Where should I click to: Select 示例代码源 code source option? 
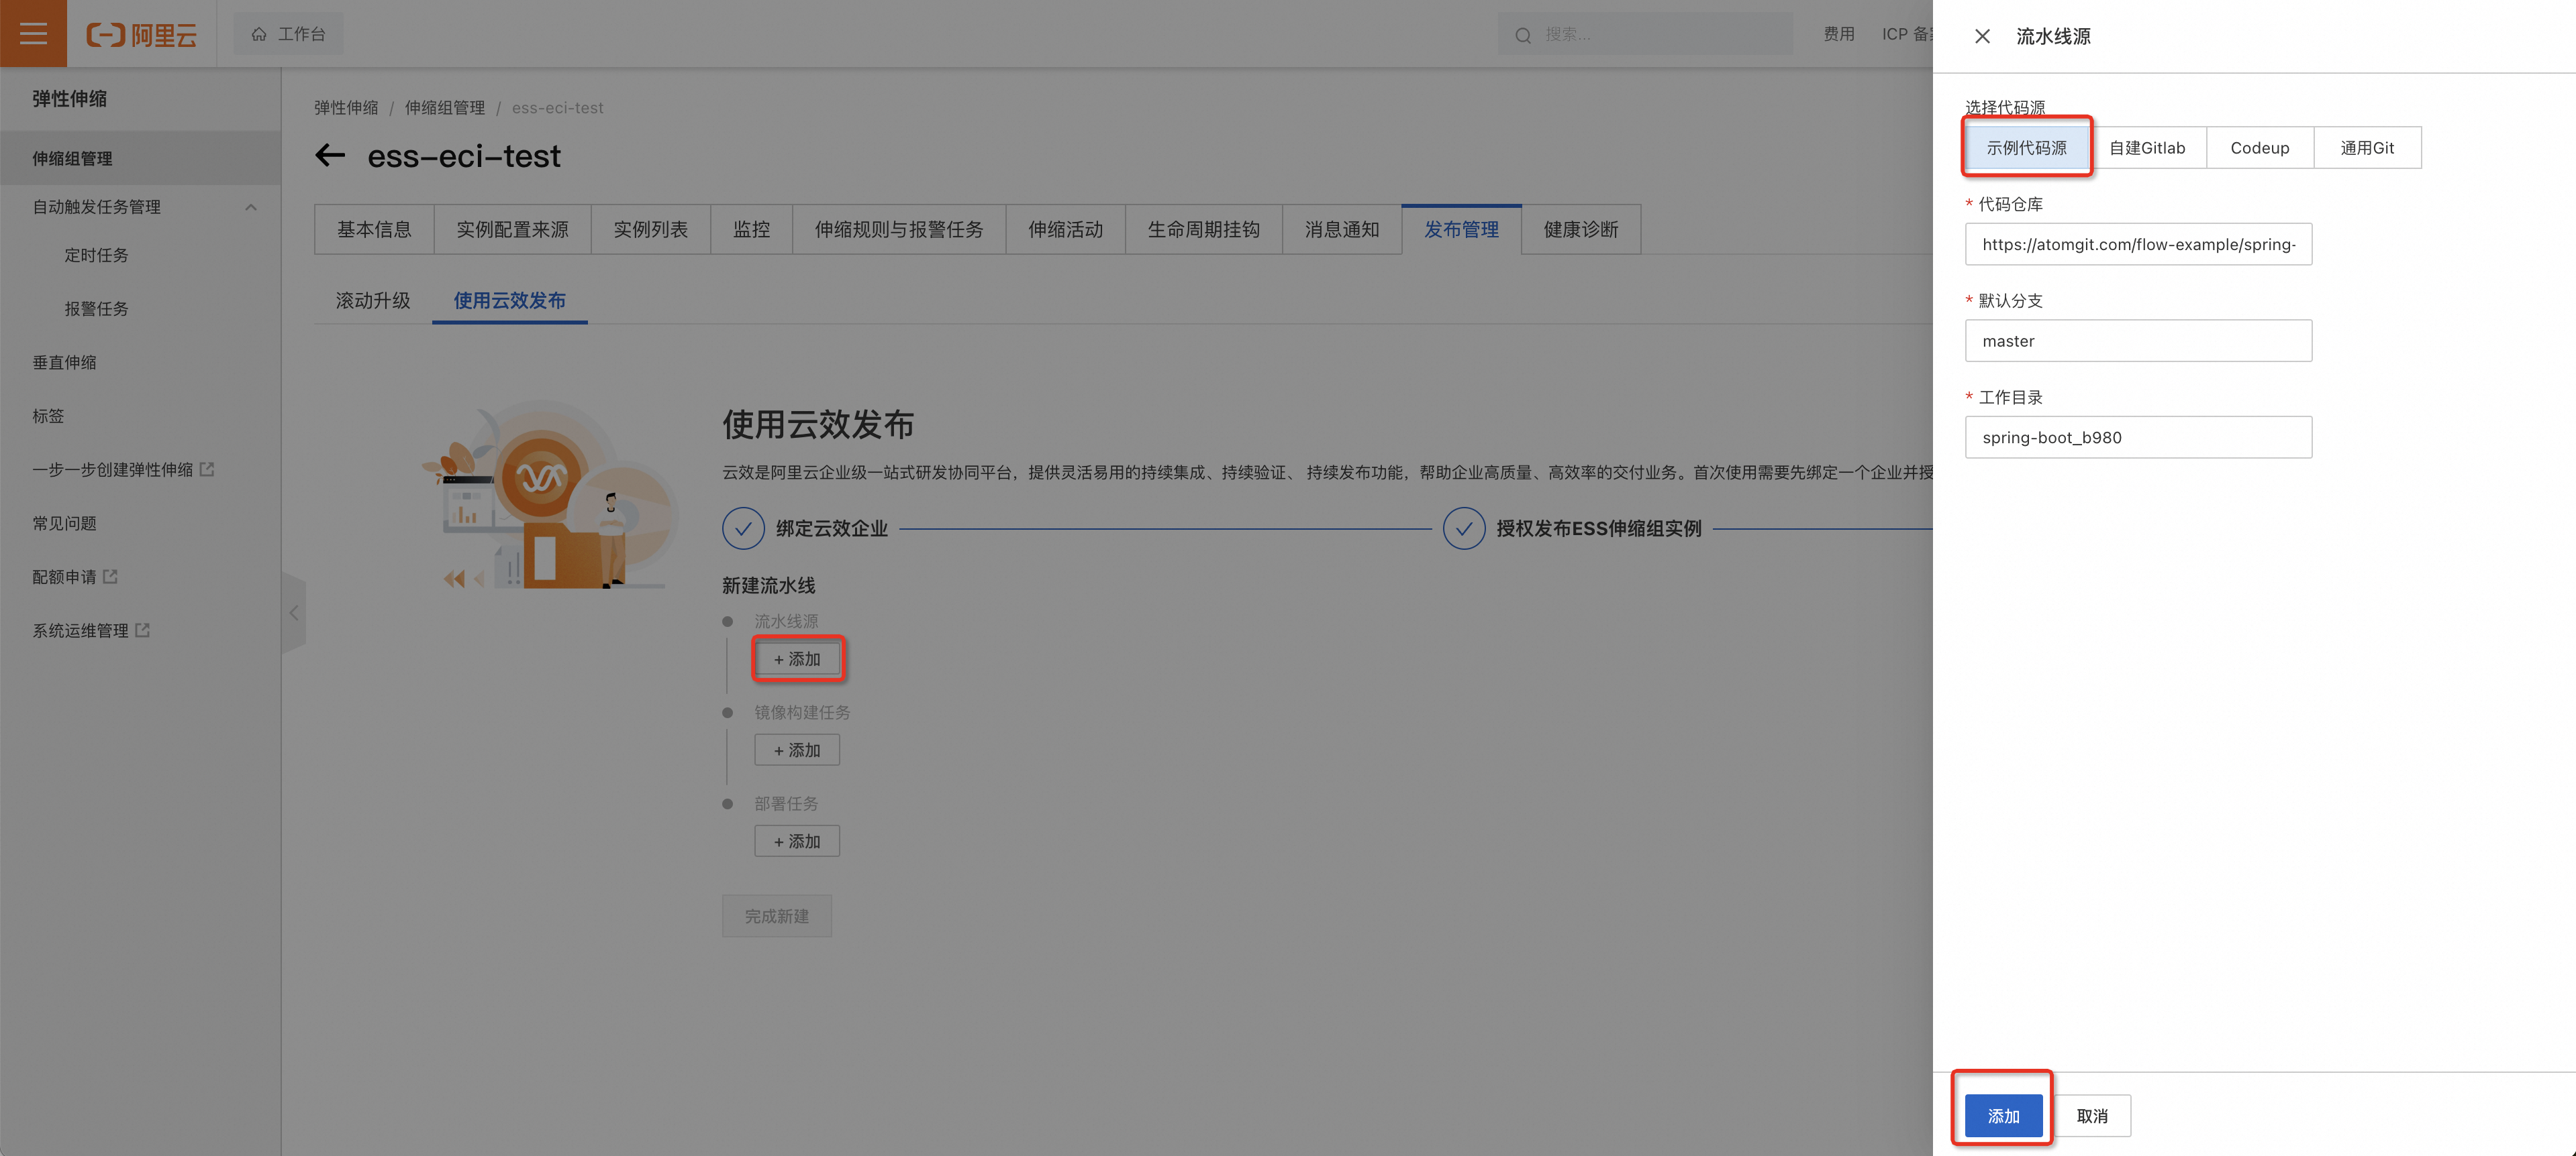point(2026,148)
